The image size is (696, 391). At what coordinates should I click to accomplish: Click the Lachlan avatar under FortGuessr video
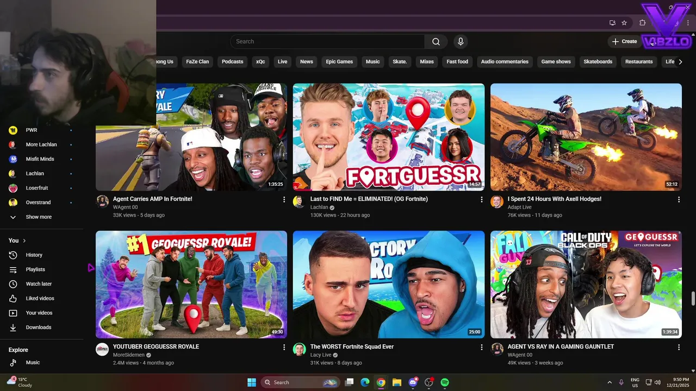(x=299, y=201)
